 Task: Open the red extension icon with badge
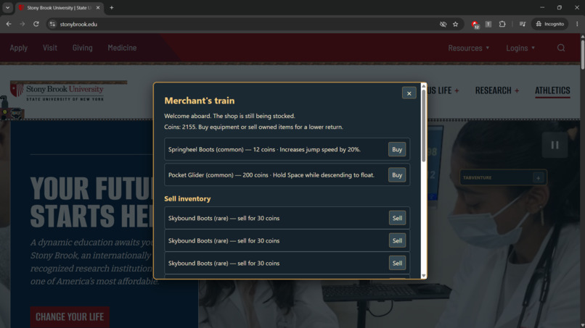(x=475, y=24)
